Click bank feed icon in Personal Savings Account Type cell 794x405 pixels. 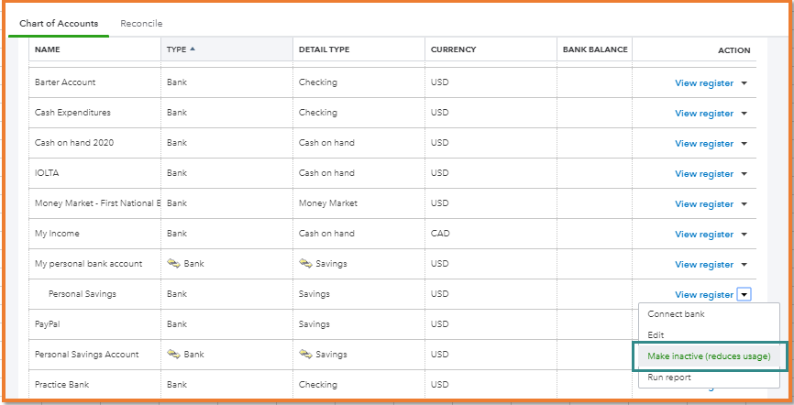(173, 355)
